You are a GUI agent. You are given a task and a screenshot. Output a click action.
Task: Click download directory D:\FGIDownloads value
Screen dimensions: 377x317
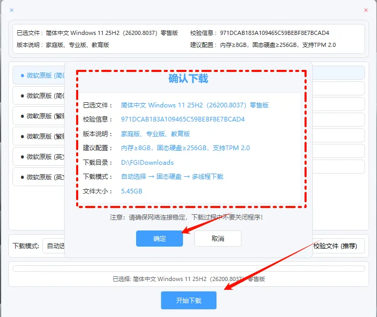click(x=147, y=163)
